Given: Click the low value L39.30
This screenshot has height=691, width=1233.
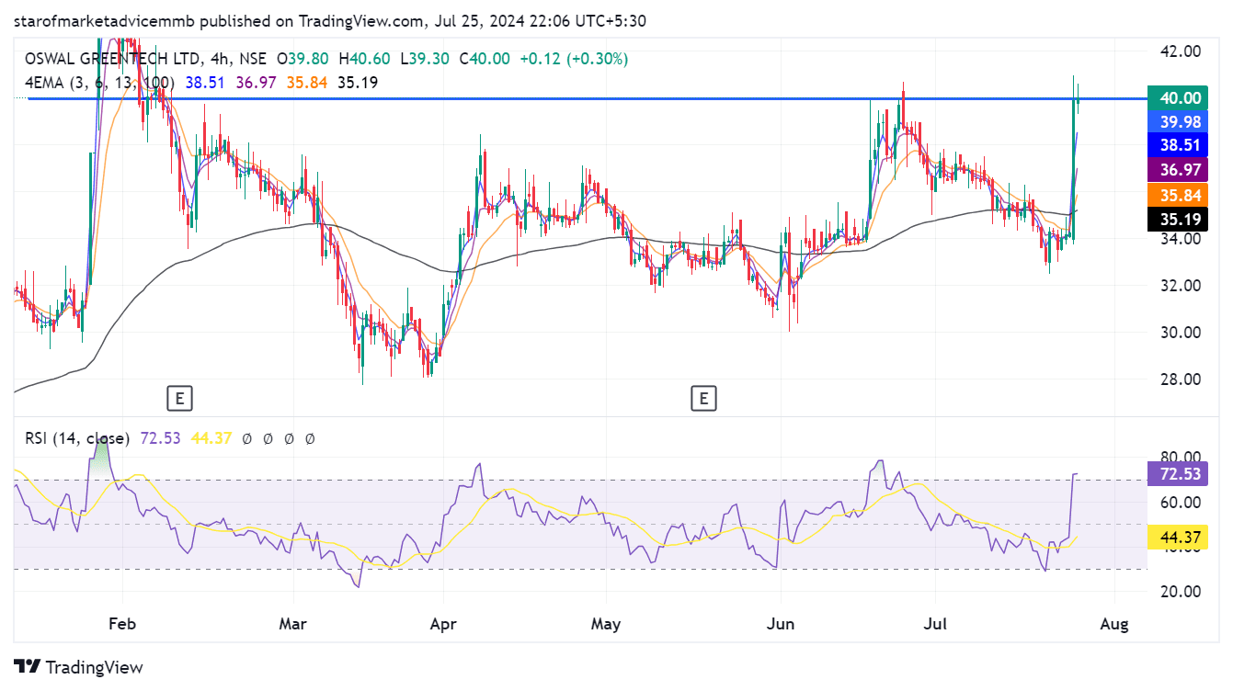Looking at the screenshot, I should [x=425, y=59].
